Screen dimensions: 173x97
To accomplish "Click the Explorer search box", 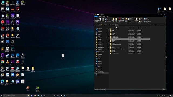I will 159,25.
